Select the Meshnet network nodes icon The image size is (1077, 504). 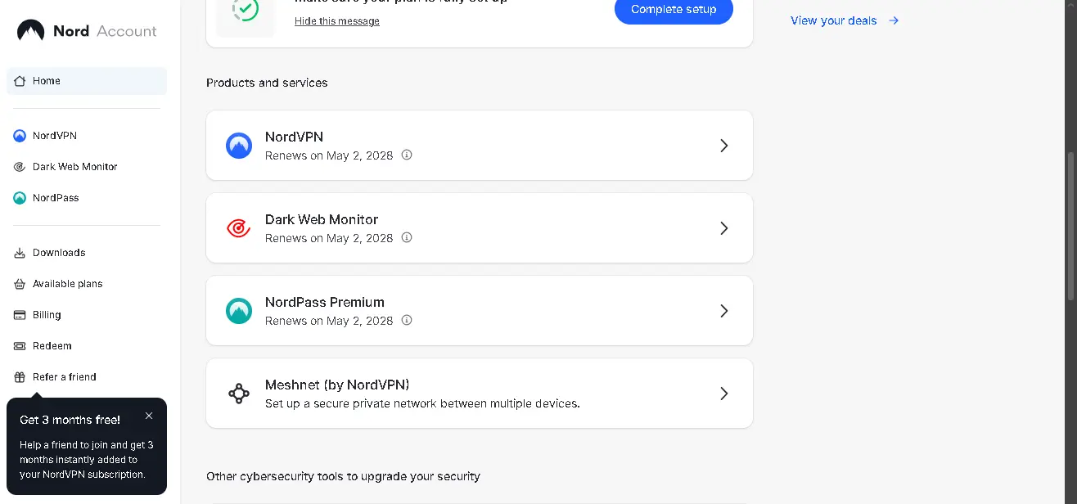point(239,394)
